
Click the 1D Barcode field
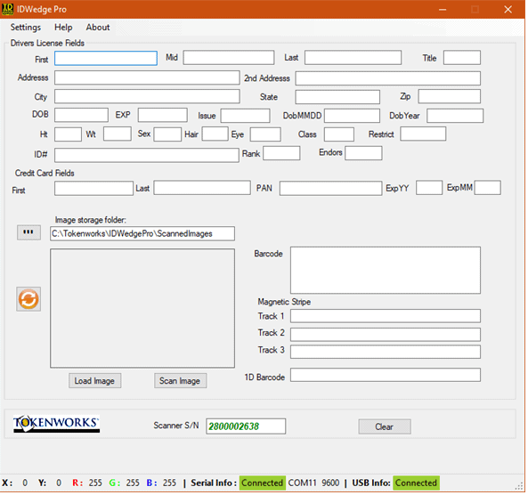pyautogui.click(x=386, y=375)
